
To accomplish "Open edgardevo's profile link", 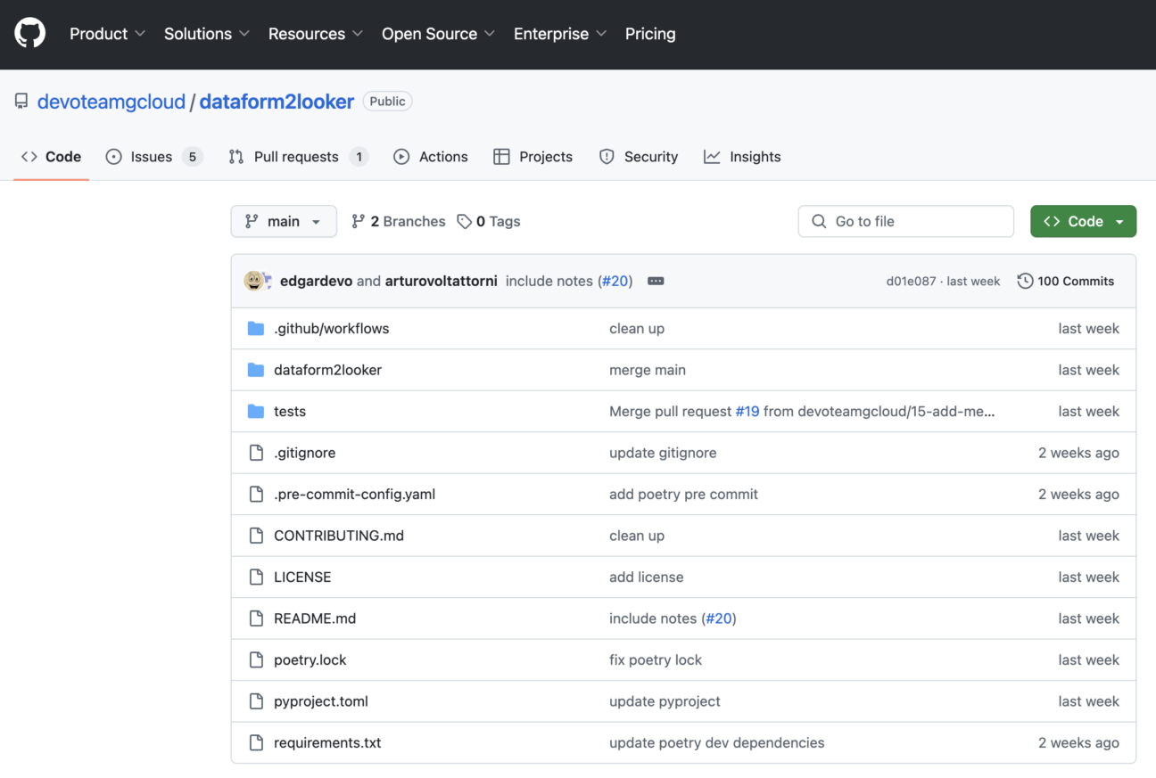I will point(317,281).
